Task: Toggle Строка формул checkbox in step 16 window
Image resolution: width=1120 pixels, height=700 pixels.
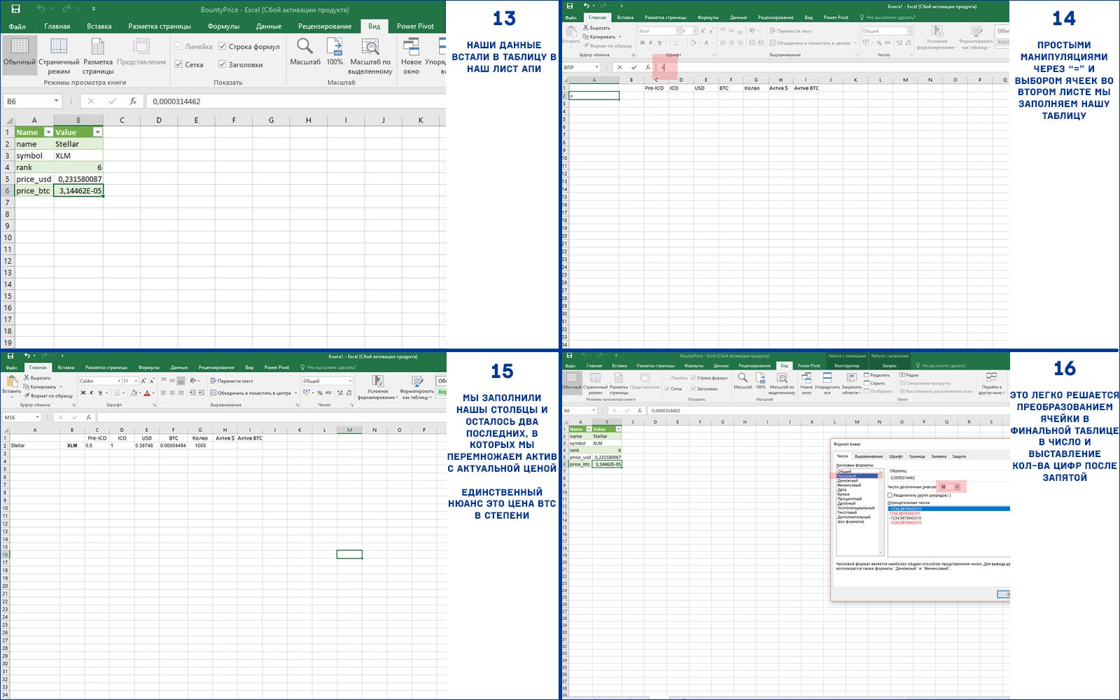Action: (x=693, y=378)
